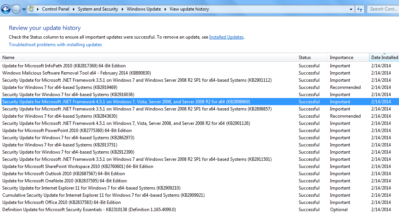The width and height of the screenshot is (399, 213).
Task: Select the .NET Framework 3.5.1 KB2901112 row
Action: coord(199,80)
